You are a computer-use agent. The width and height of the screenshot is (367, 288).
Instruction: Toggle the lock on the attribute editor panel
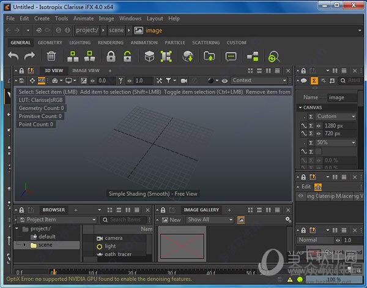pos(303,70)
